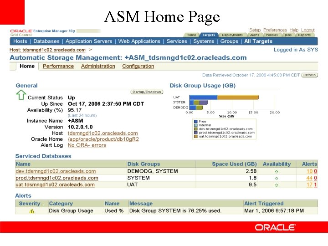Viewport: 328px width, 246px height.
Task: Click warning alerts count 10 for dev database
Action: pyautogui.click(x=309, y=171)
